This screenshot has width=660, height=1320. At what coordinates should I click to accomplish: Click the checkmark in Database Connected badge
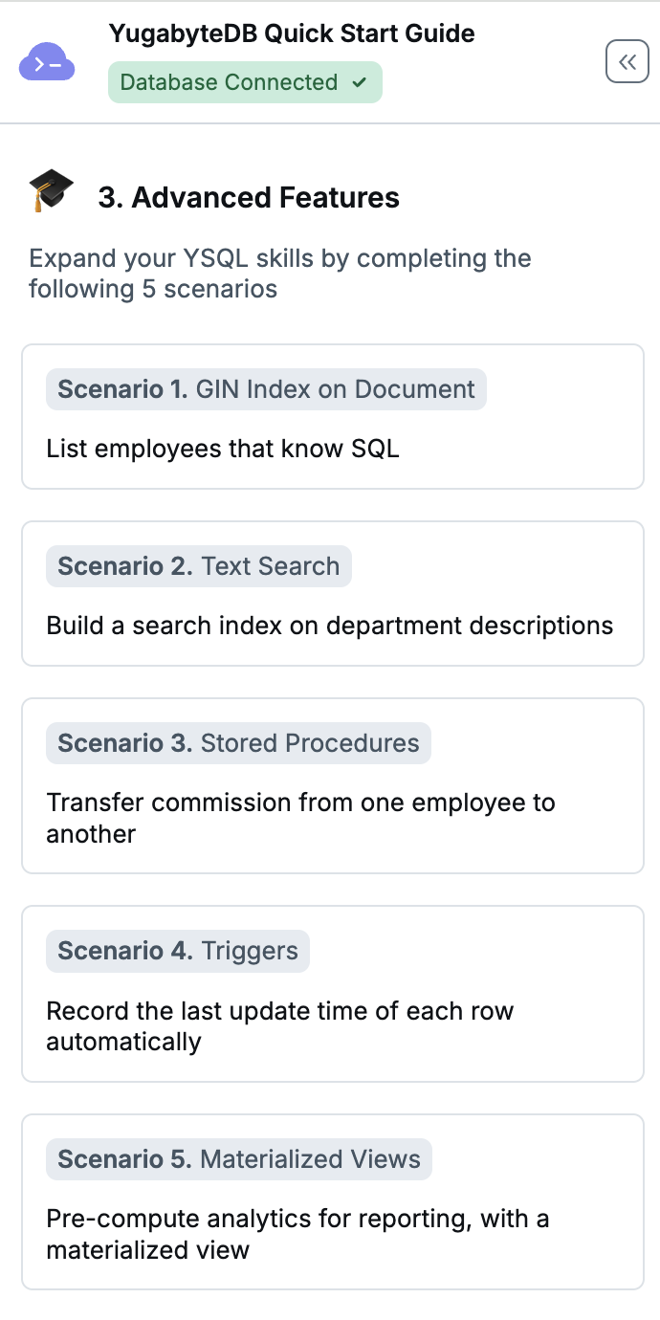tap(360, 82)
